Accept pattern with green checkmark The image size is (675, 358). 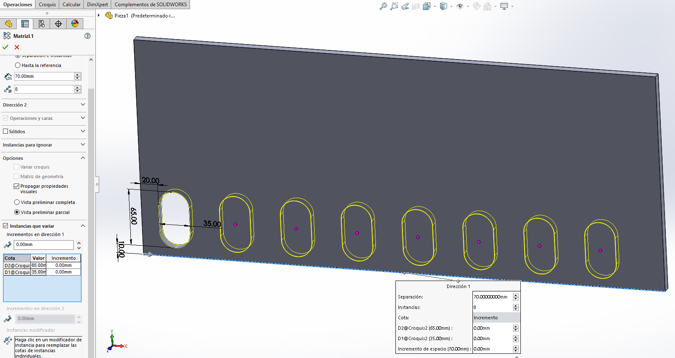pyautogui.click(x=5, y=47)
